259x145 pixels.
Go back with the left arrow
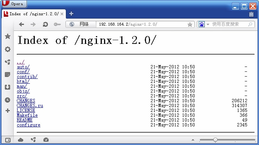tap(21, 25)
